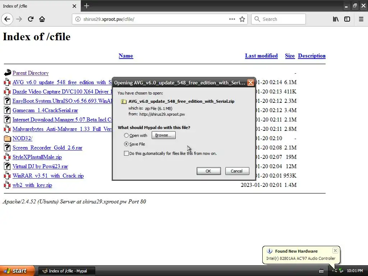Click the NOD32 folder icon
The width and height of the screenshot is (368, 276).
[8, 138]
